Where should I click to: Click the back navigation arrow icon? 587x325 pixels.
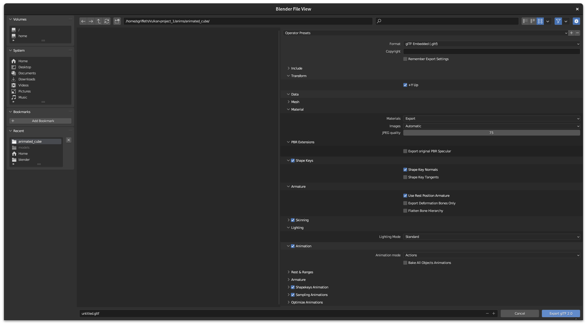coord(83,21)
